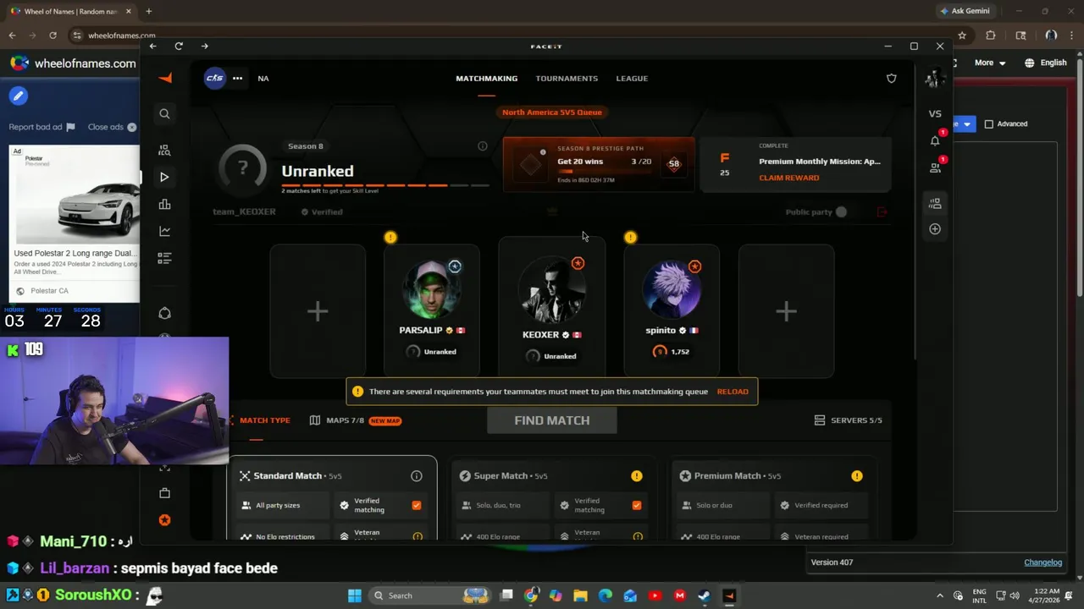Screen dimensions: 1084x609
Task: Open the friends icon with red badge
Action: [x=935, y=167]
